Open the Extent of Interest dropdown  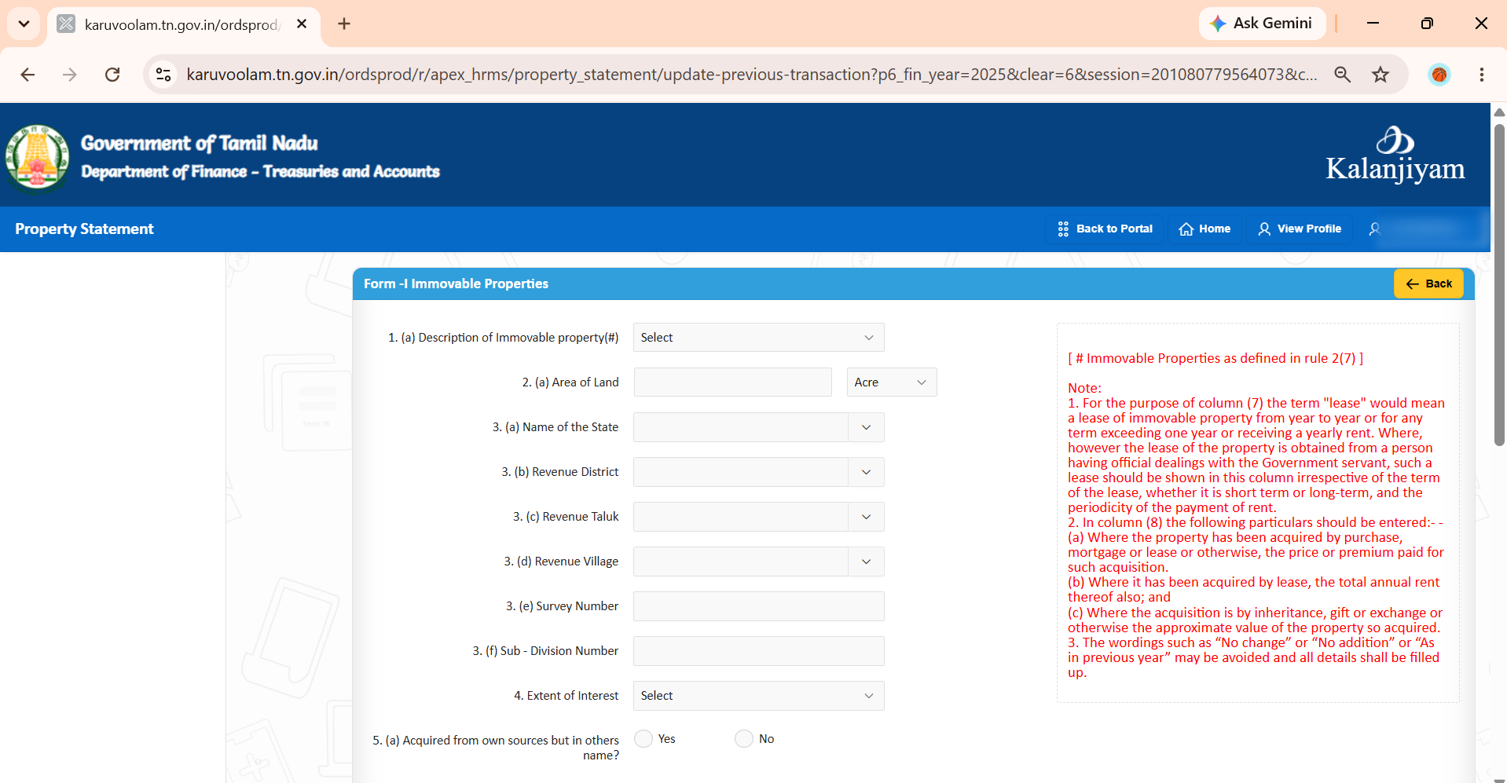(758, 696)
